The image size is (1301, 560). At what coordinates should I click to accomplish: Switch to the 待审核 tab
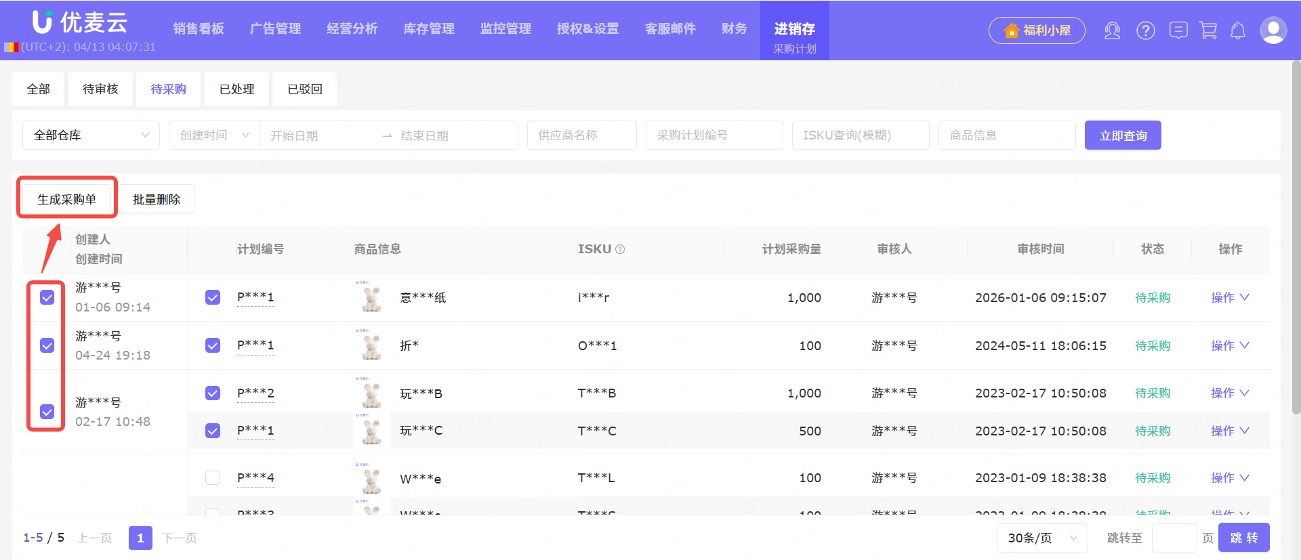click(100, 89)
